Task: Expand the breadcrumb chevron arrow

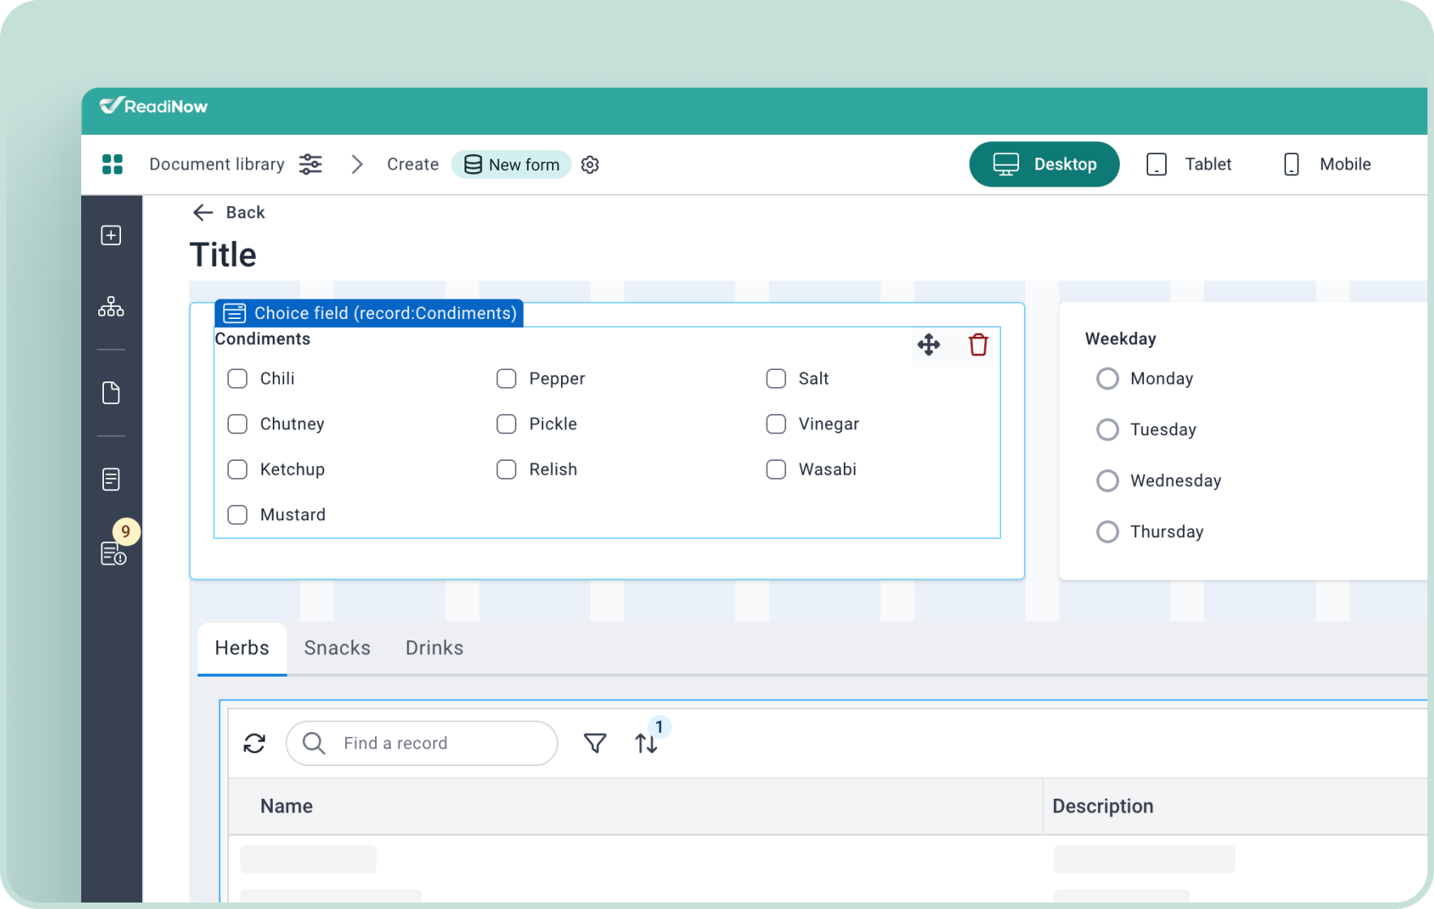Action: coord(356,165)
